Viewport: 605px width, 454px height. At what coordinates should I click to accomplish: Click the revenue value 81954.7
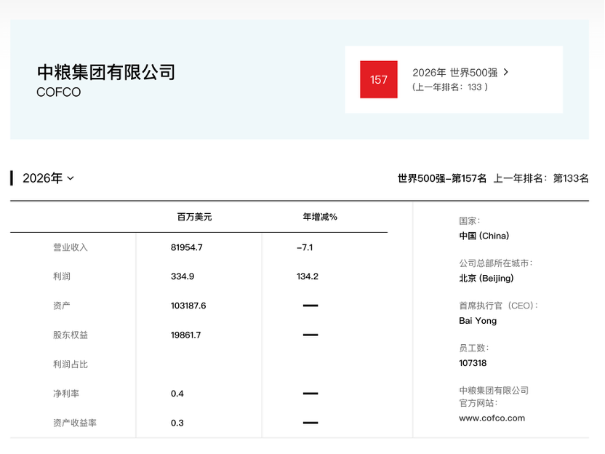coord(187,247)
